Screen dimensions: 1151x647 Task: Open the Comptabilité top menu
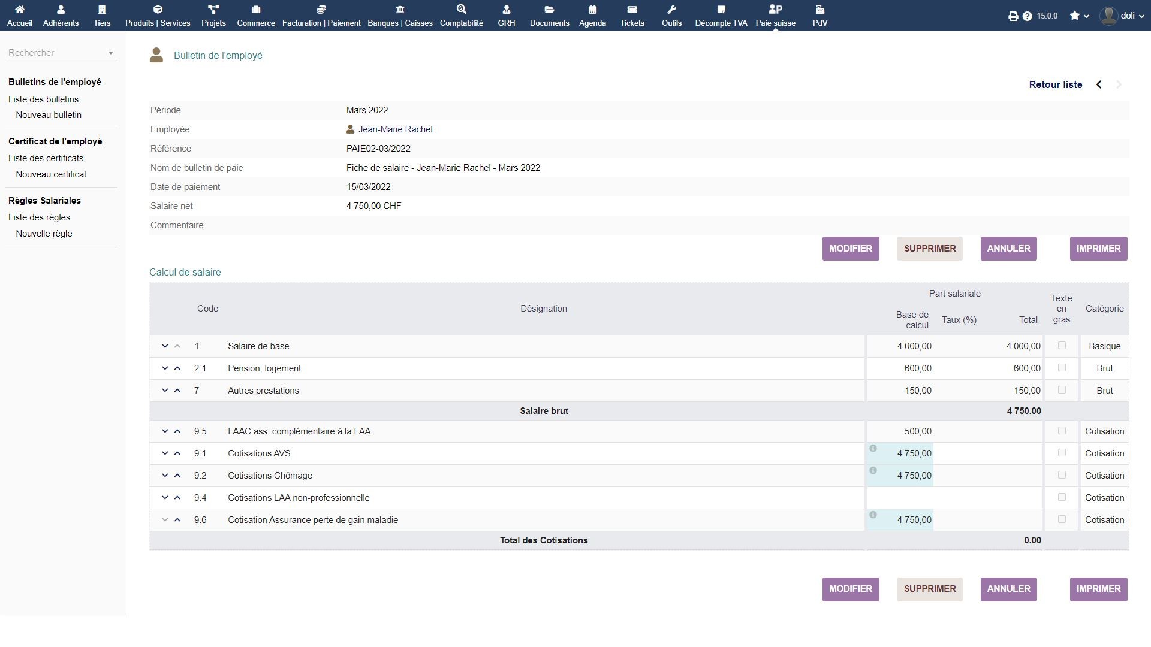point(461,16)
